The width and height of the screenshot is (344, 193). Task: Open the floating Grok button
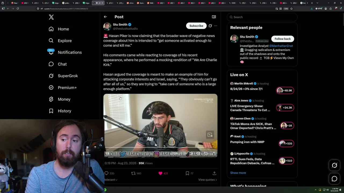[x=334, y=165]
